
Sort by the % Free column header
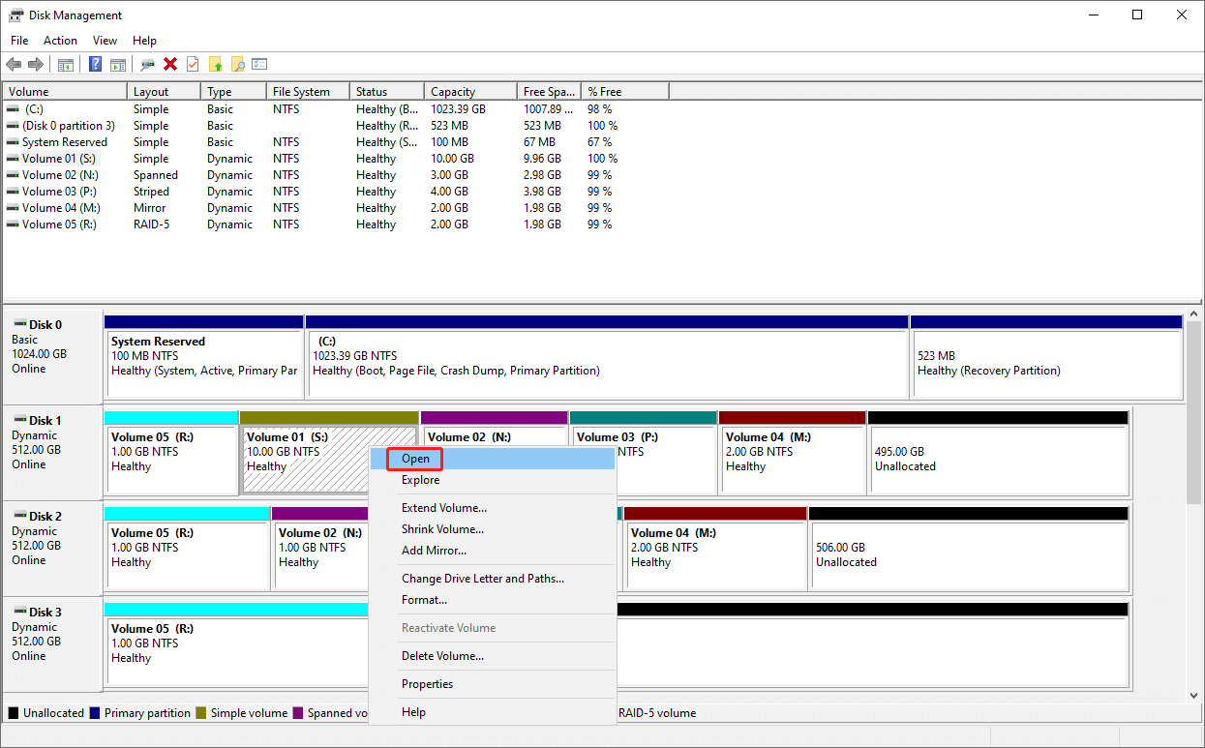(x=625, y=92)
